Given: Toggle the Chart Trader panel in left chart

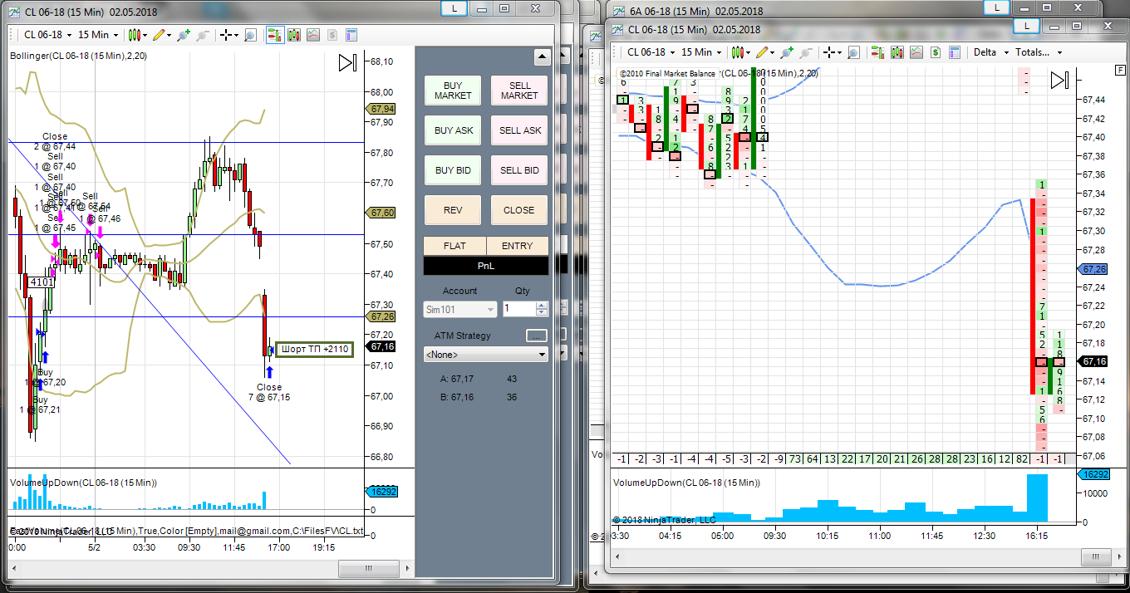Looking at the screenshot, I should 274,35.
